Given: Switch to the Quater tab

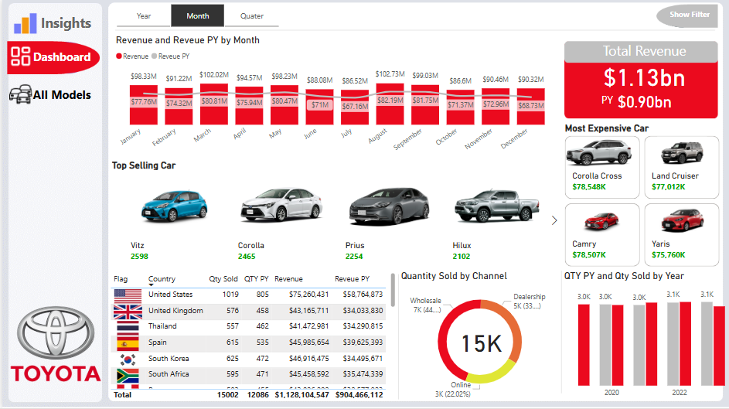Looking at the screenshot, I should 251,15.
